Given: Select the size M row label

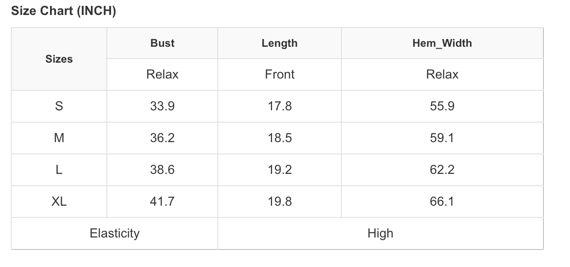Looking at the screenshot, I should click(59, 138).
